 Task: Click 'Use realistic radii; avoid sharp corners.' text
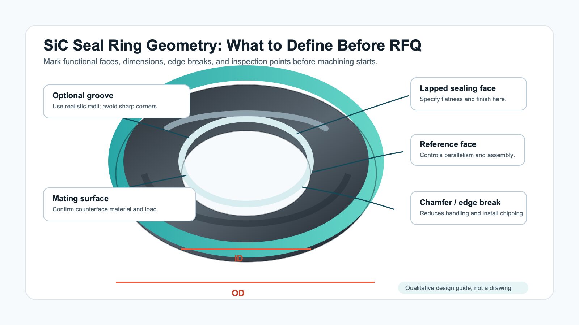[x=105, y=106]
